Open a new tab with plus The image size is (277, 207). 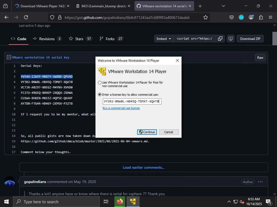tap(200, 6)
